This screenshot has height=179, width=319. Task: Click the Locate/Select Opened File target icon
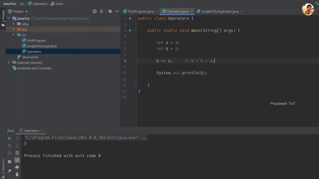coord(95,11)
